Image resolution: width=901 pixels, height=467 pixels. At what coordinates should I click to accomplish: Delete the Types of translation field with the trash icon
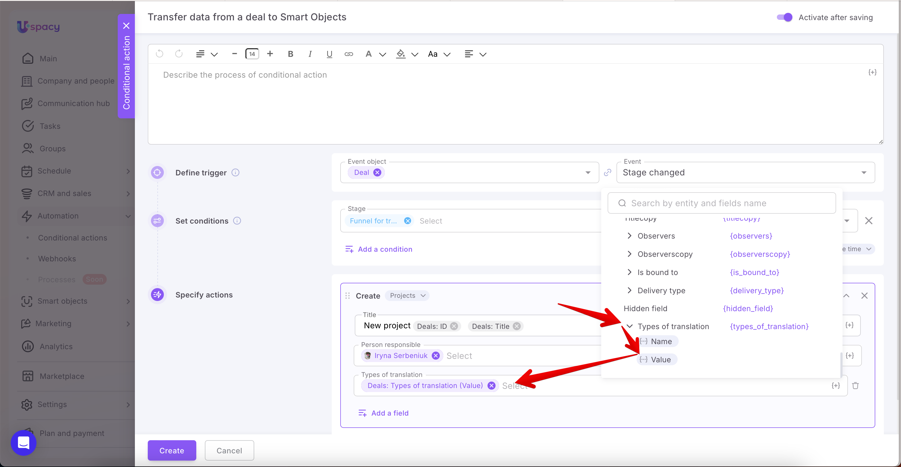click(855, 386)
